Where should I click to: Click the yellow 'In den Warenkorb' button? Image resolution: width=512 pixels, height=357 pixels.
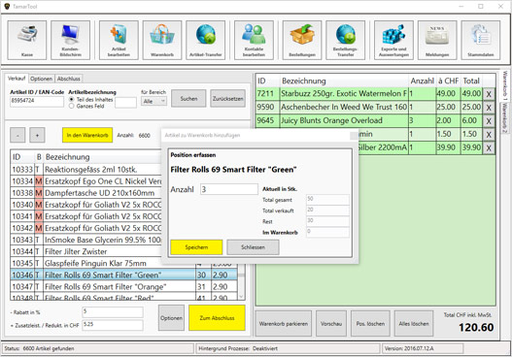click(x=87, y=135)
